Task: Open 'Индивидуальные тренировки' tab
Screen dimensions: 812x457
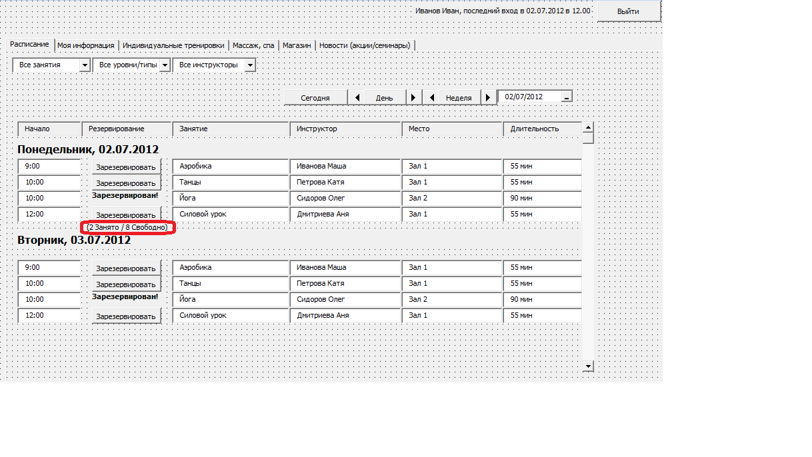Action: pos(173,45)
